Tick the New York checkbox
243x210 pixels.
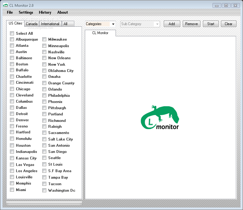coord(44,65)
